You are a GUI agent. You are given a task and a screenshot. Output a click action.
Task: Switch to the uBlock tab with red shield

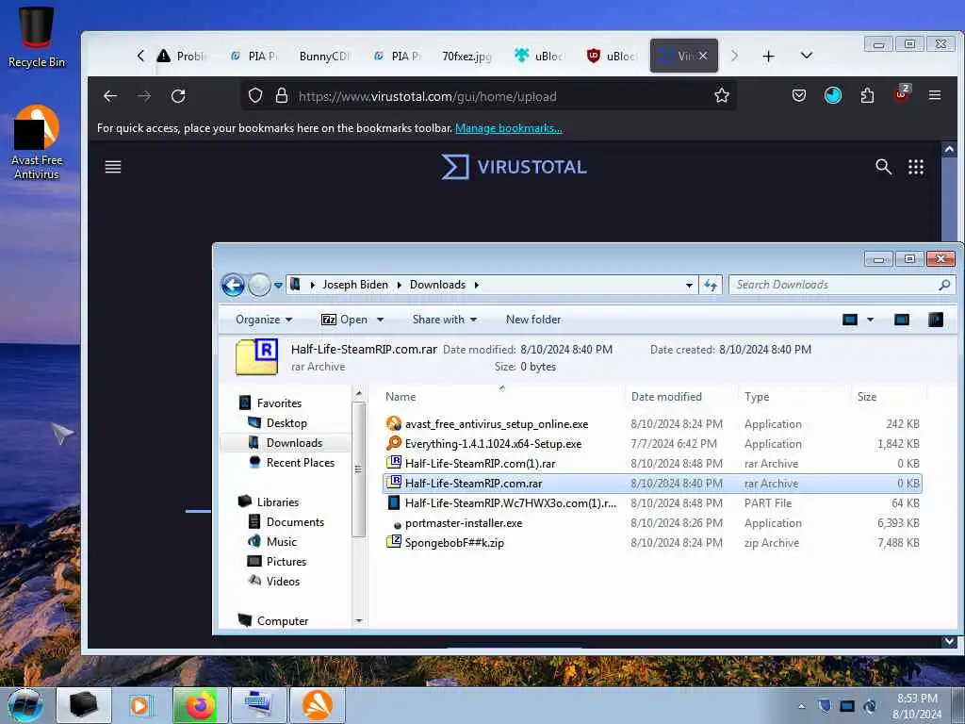tap(611, 56)
